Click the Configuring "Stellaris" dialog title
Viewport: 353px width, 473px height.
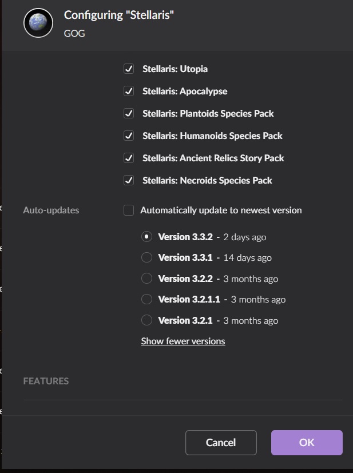coord(119,15)
